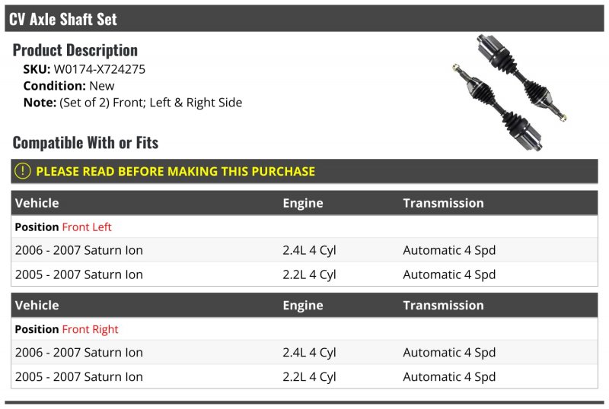Click the 'Product Description' heading
The height and width of the screenshot is (409, 609).
point(75,50)
